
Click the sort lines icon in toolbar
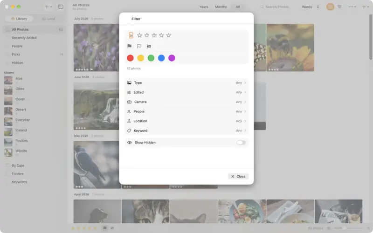tap(340, 7)
